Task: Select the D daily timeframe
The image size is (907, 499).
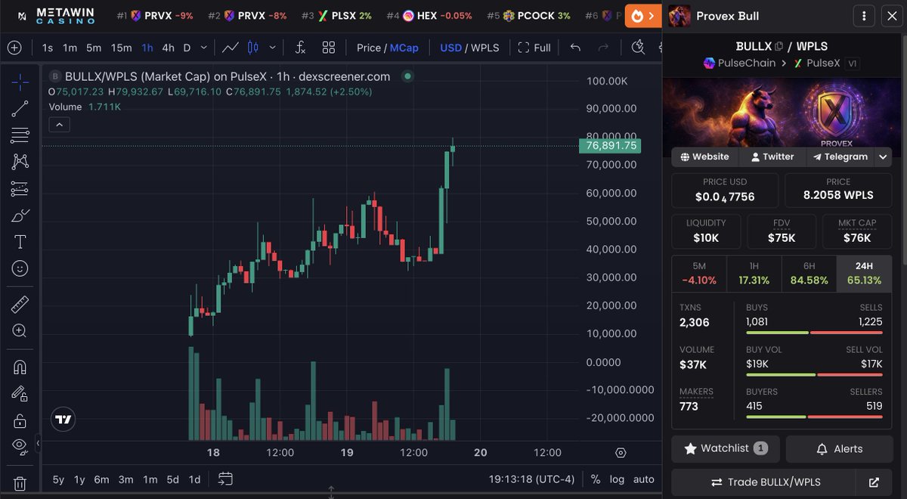Action: click(187, 48)
